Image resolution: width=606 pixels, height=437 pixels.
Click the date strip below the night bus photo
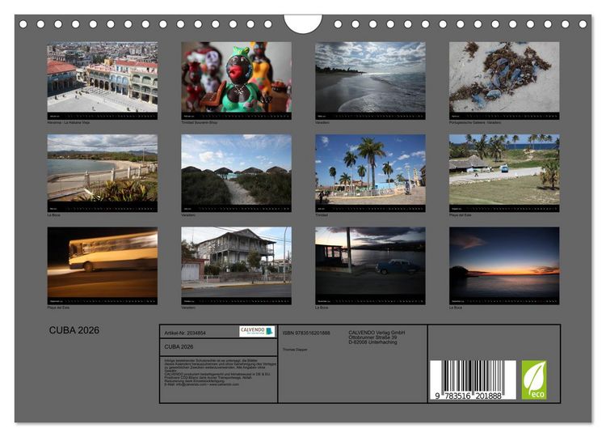point(103,301)
